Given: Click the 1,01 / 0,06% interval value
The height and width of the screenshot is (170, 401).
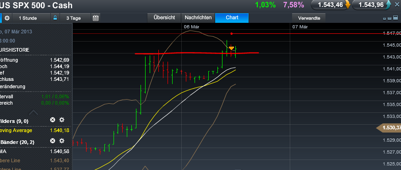Looking at the screenshot, I should [x=55, y=96].
